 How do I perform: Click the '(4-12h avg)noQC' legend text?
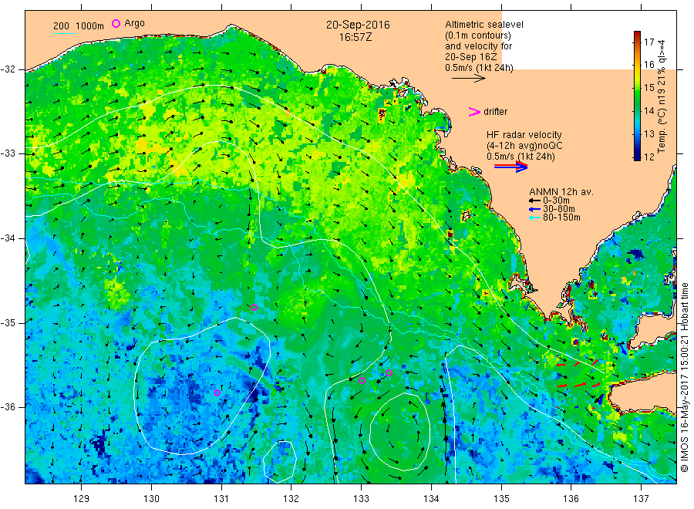coord(524,146)
